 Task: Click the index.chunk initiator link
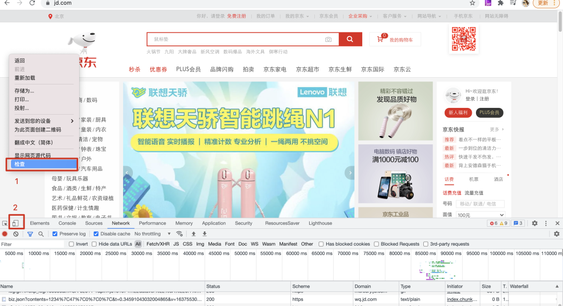462,299
